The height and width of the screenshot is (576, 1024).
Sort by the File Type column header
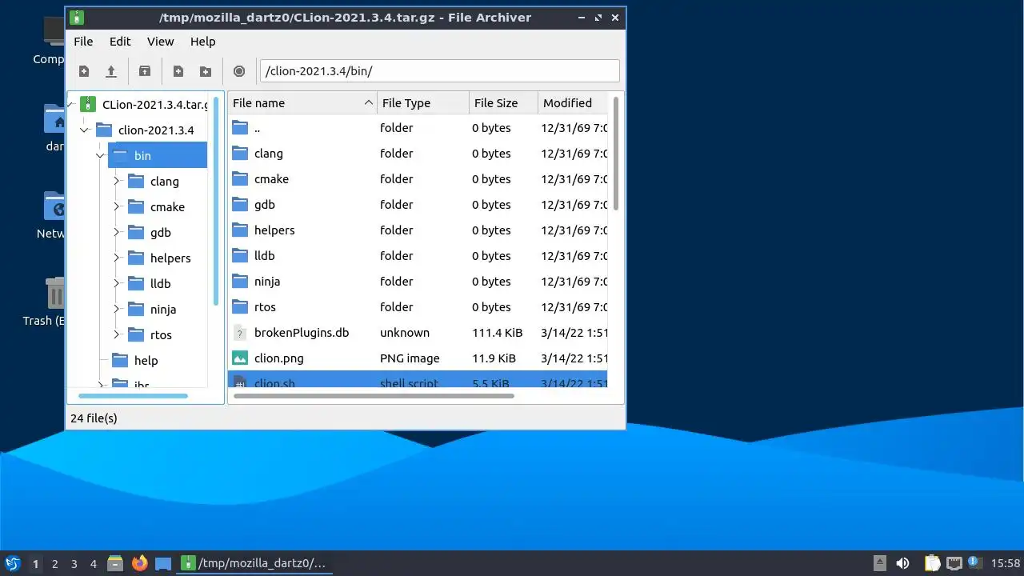point(423,102)
